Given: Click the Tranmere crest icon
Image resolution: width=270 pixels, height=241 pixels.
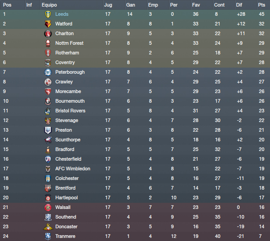Looking at the screenshot, I should [48, 236].
